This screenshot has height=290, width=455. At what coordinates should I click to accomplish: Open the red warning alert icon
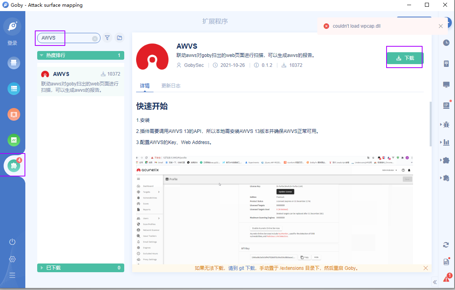click(x=446, y=279)
